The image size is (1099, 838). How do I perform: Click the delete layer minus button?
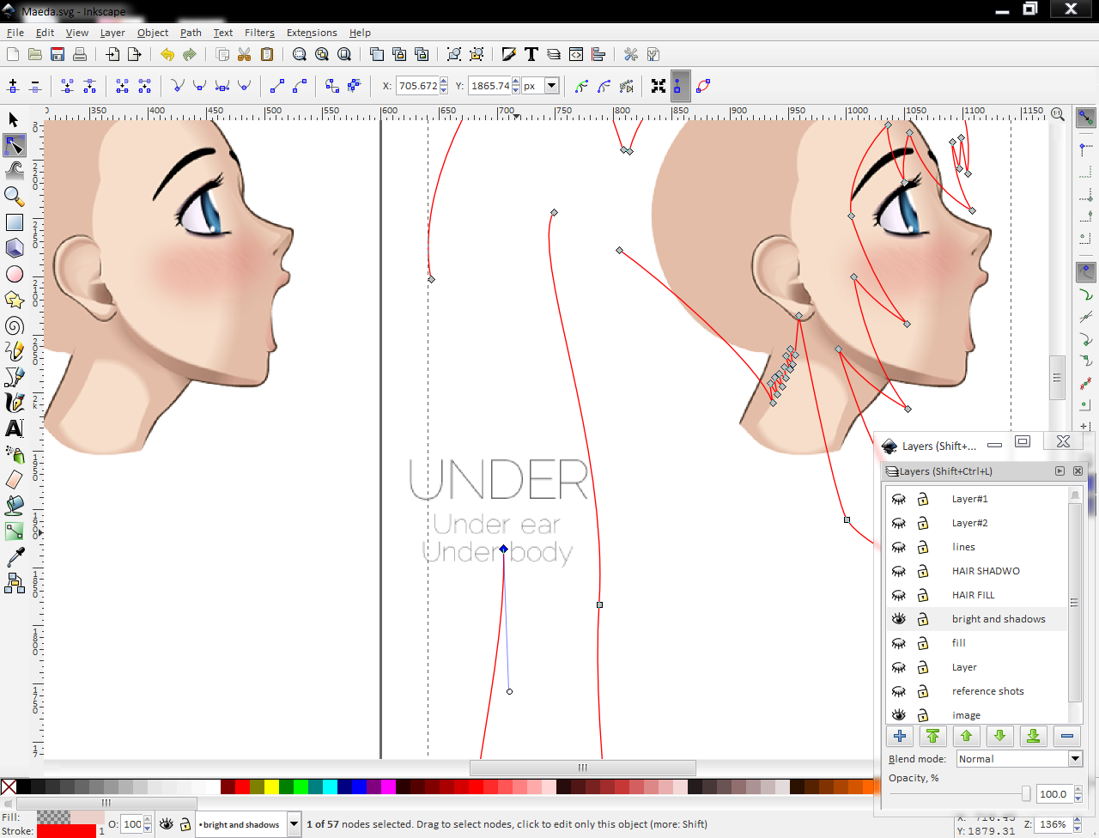(1066, 736)
